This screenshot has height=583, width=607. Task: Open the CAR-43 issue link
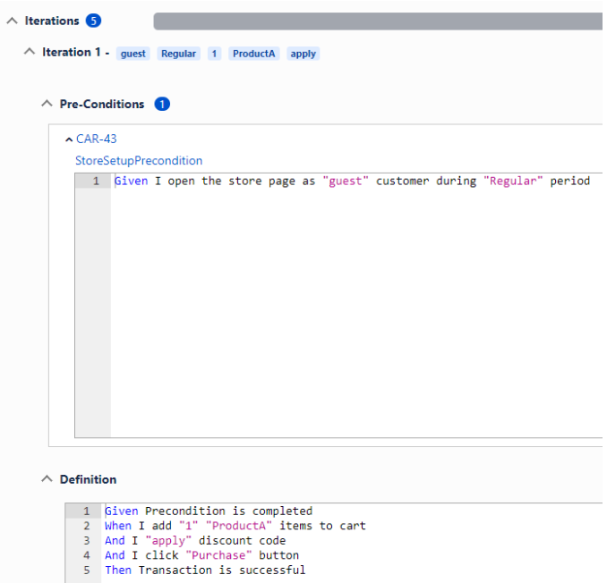coord(97,139)
